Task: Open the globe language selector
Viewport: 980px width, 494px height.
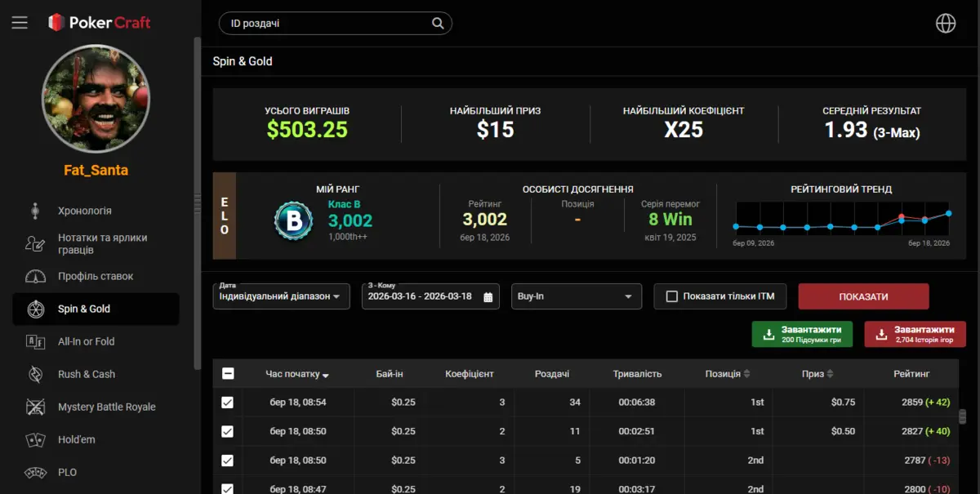Action: click(x=945, y=24)
